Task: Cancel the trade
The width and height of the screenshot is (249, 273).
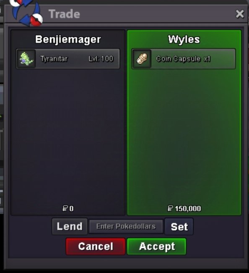Action: (x=96, y=247)
